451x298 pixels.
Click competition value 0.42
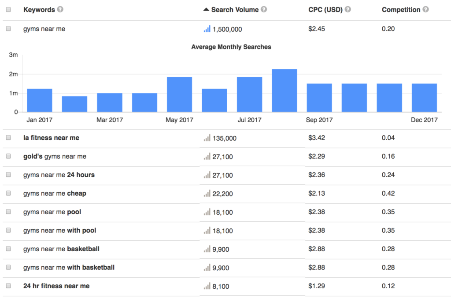[388, 193]
